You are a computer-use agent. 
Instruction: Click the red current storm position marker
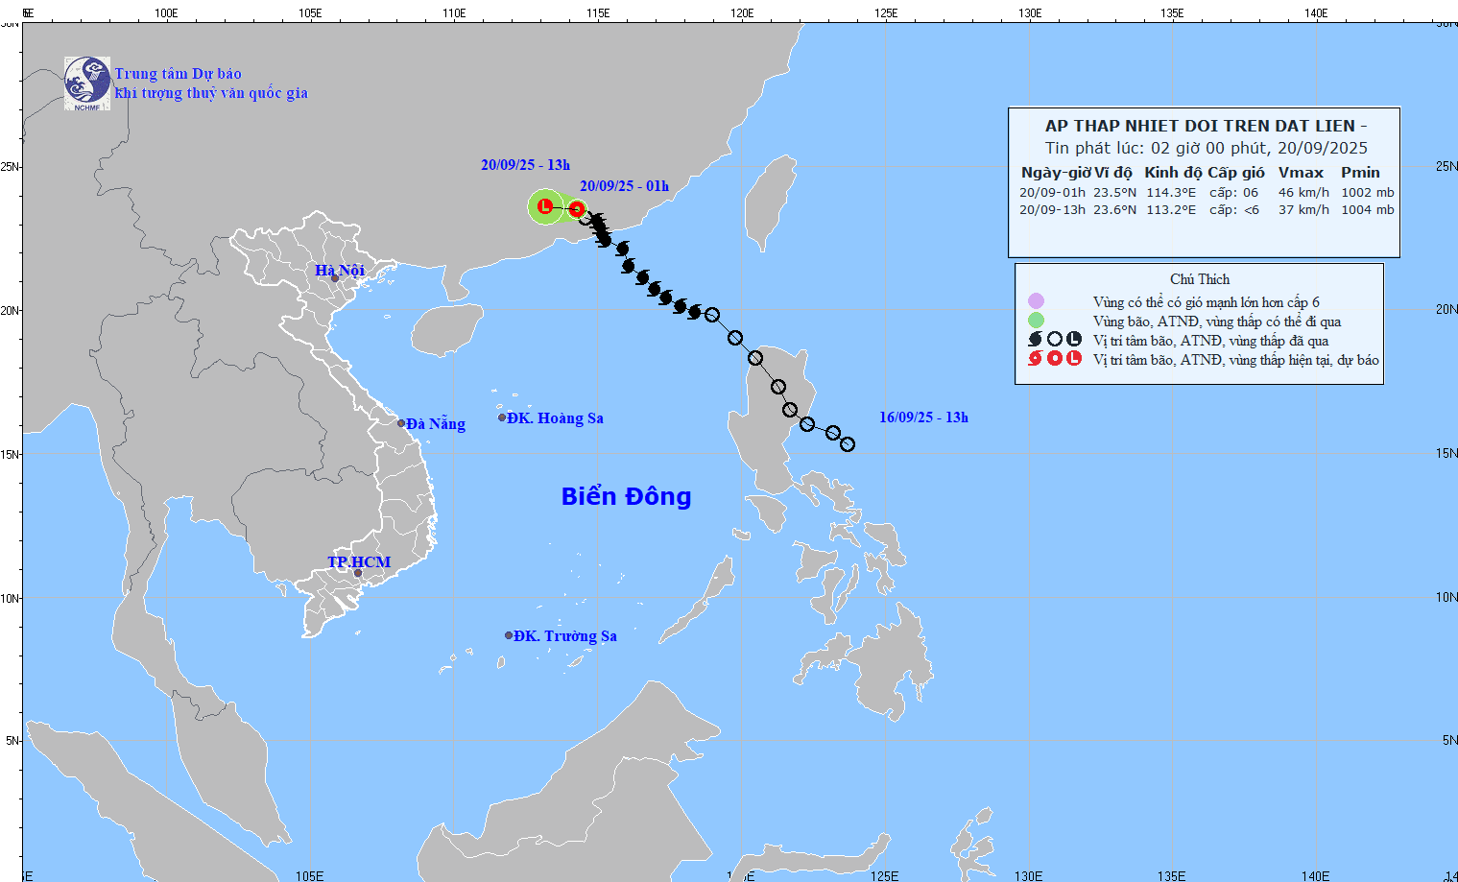pyautogui.click(x=576, y=208)
